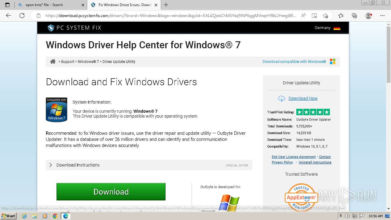Open Edge Settings and more menu
The image size is (391, 220).
pyautogui.click(x=382, y=16)
